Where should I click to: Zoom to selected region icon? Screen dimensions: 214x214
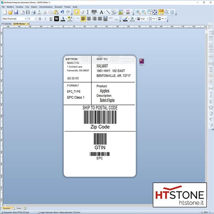coord(149,12)
